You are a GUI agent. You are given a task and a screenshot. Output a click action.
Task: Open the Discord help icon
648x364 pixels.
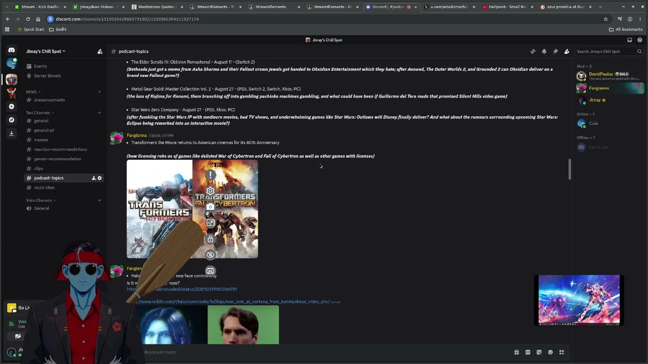[640, 40]
